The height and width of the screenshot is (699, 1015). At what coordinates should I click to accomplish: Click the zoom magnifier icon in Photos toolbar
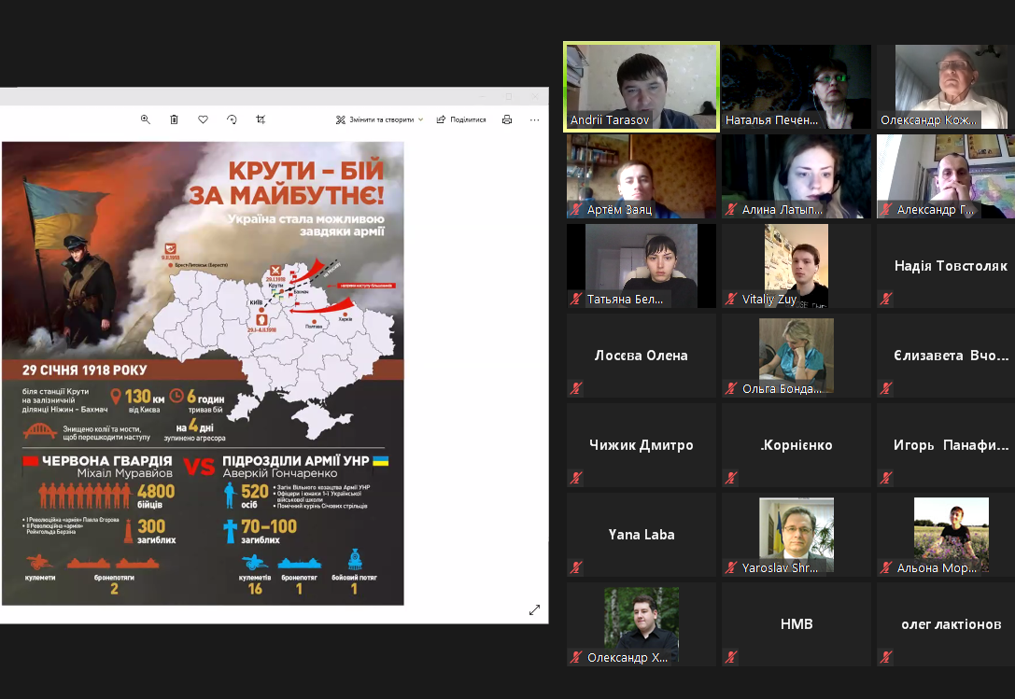click(145, 119)
